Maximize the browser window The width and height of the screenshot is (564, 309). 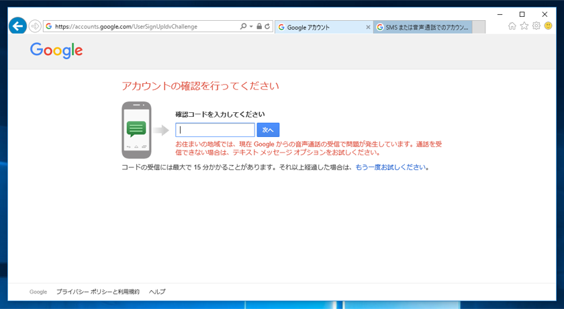tap(522, 14)
